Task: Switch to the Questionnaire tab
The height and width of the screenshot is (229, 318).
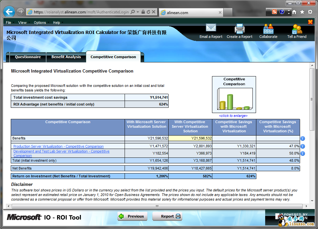Action: [28, 57]
